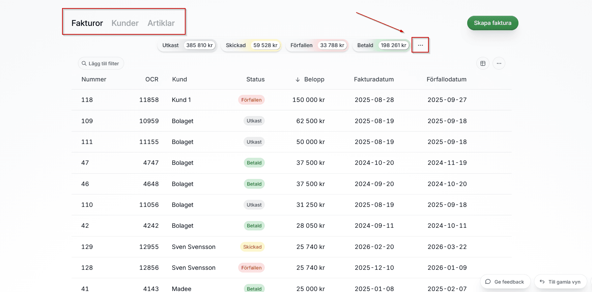Sort the table by Nummer column header
The image size is (592, 292).
click(94, 79)
